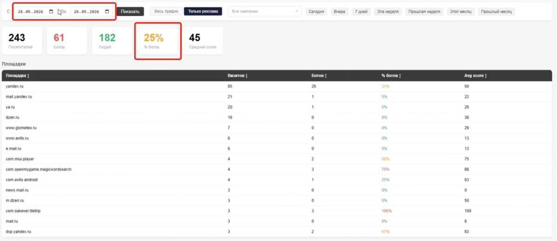Click e.mail.ru in the table

tap(13, 148)
